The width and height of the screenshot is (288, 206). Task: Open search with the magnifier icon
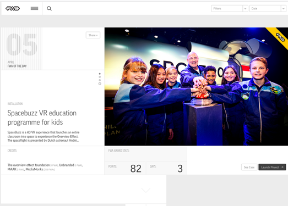coord(49,8)
